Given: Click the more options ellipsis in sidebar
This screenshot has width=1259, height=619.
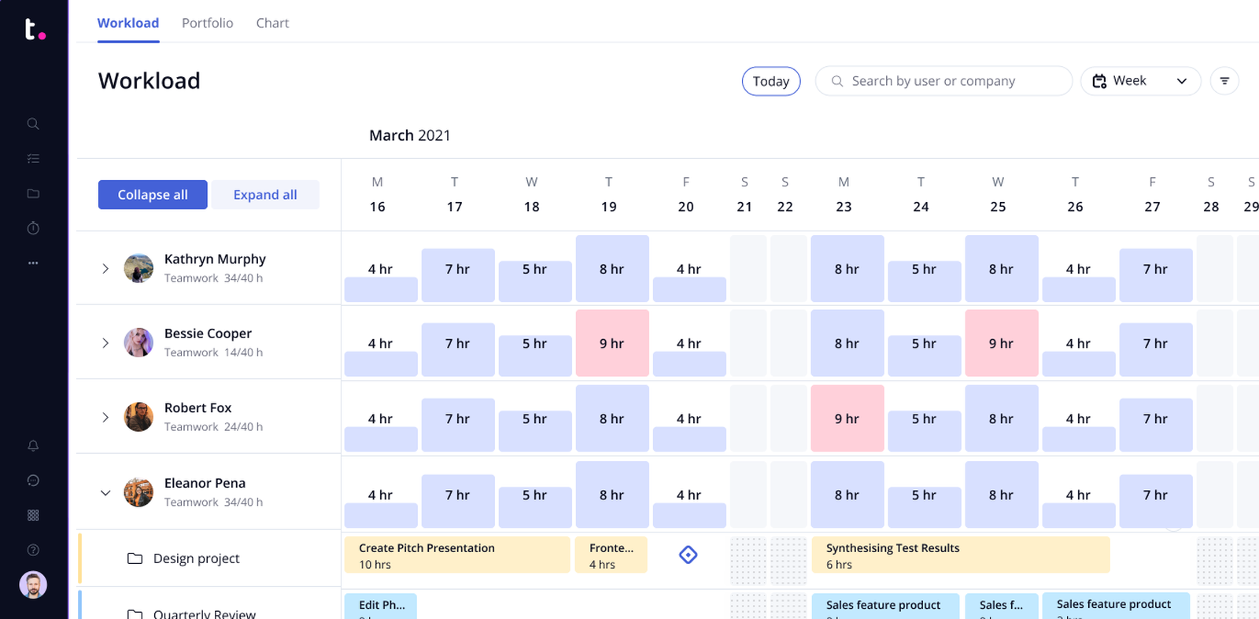Looking at the screenshot, I should coord(33,263).
